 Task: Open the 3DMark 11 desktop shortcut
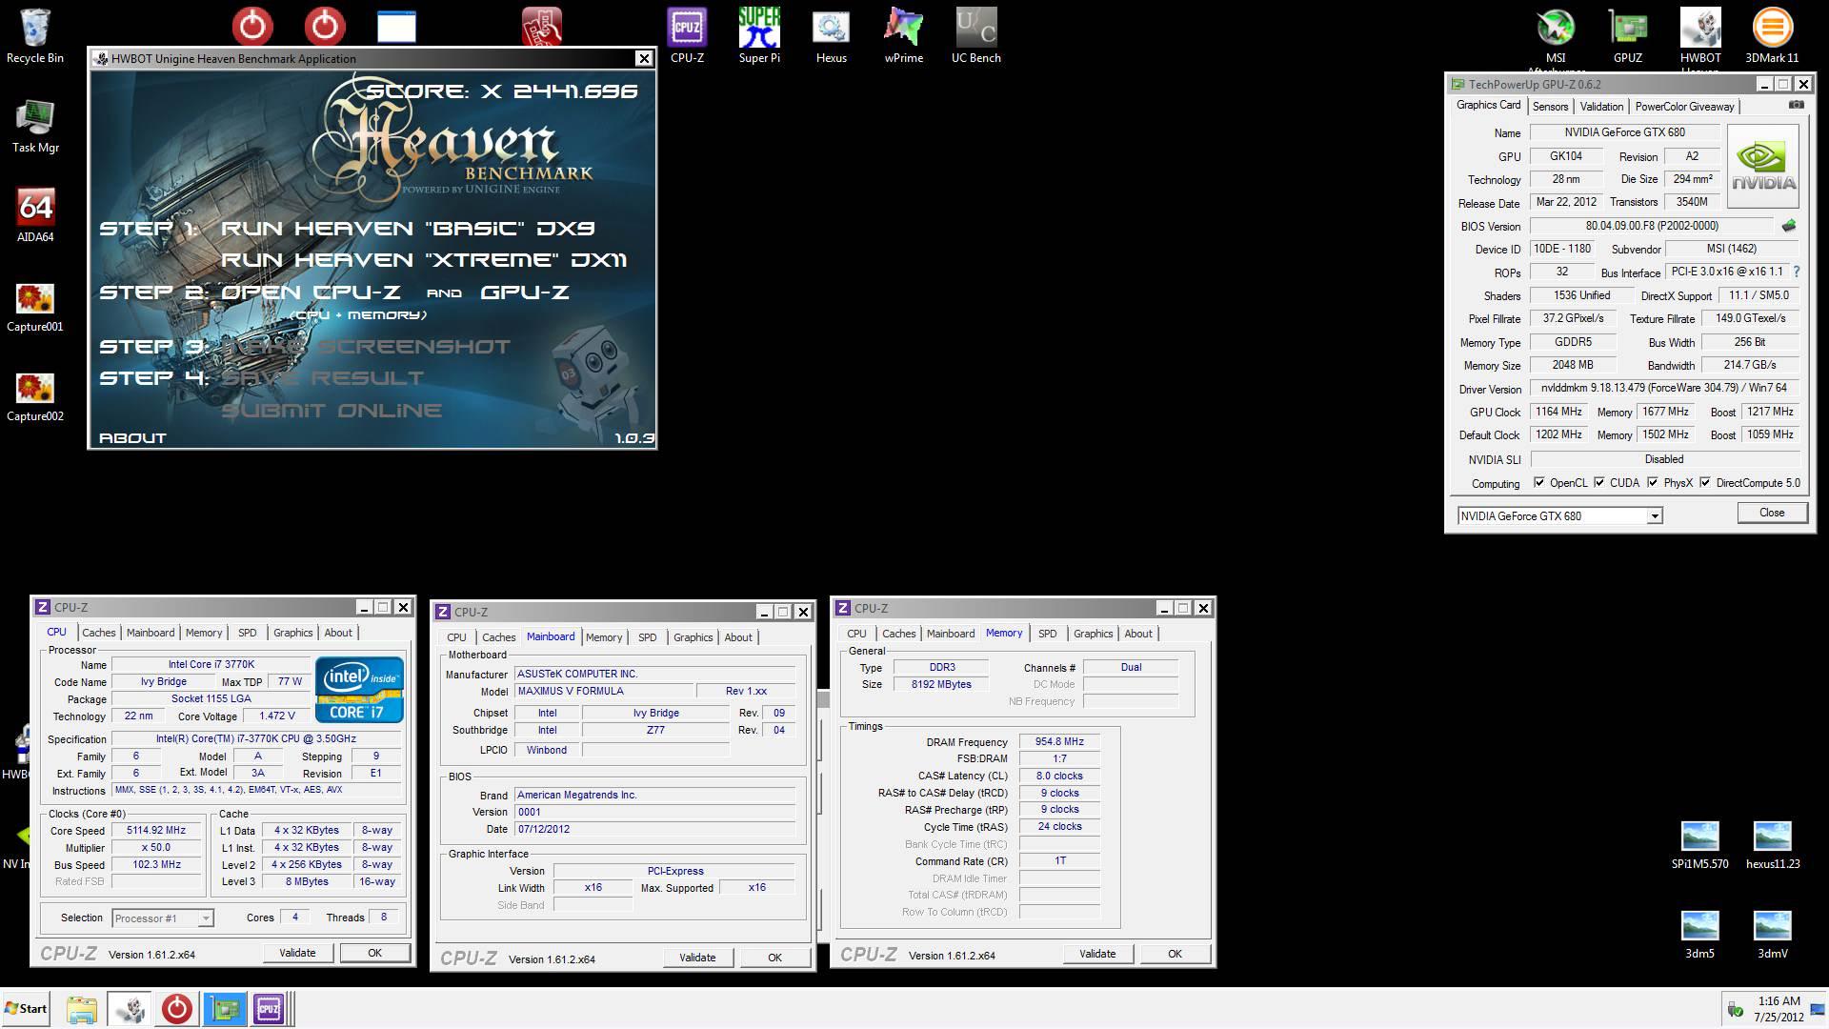pyautogui.click(x=1772, y=35)
